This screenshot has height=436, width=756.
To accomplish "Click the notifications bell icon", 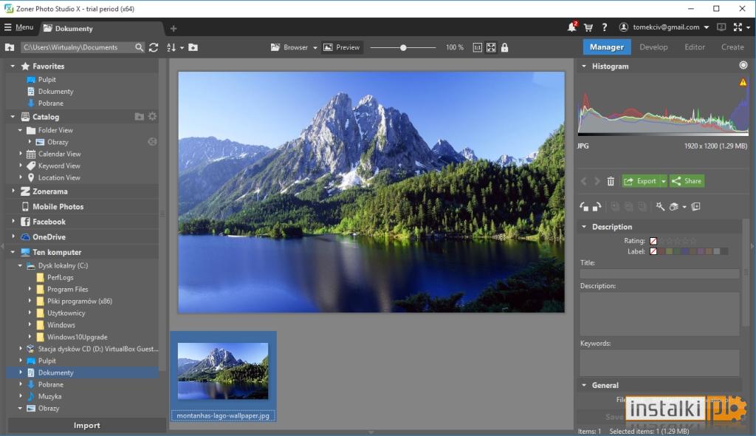I will (572, 27).
